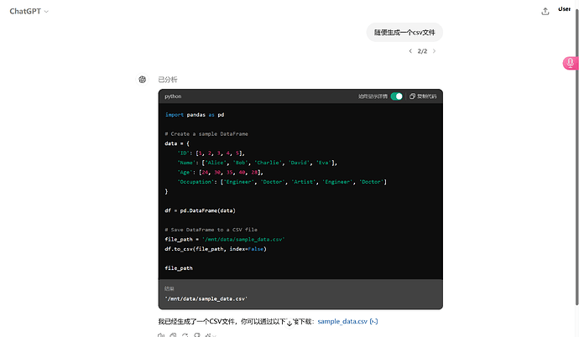Click the file_path assignment code line
The width and height of the screenshot is (579, 337).
[225, 239]
